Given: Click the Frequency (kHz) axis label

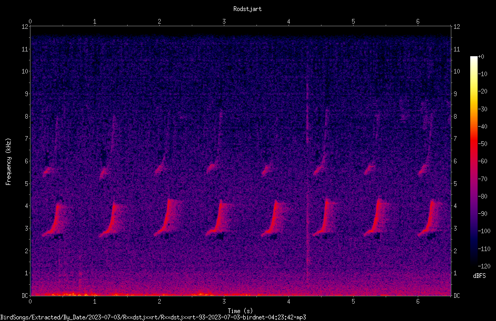Looking at the screenshot, I should (x=8, y=162).
